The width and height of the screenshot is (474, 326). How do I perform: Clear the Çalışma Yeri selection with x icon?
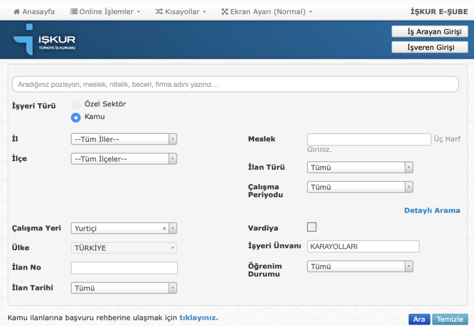click(164, 229)
